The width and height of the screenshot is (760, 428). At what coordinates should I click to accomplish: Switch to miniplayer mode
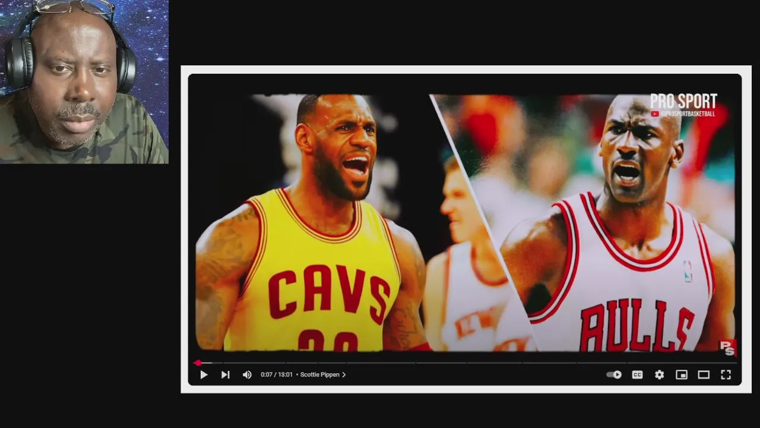(682, 374)
